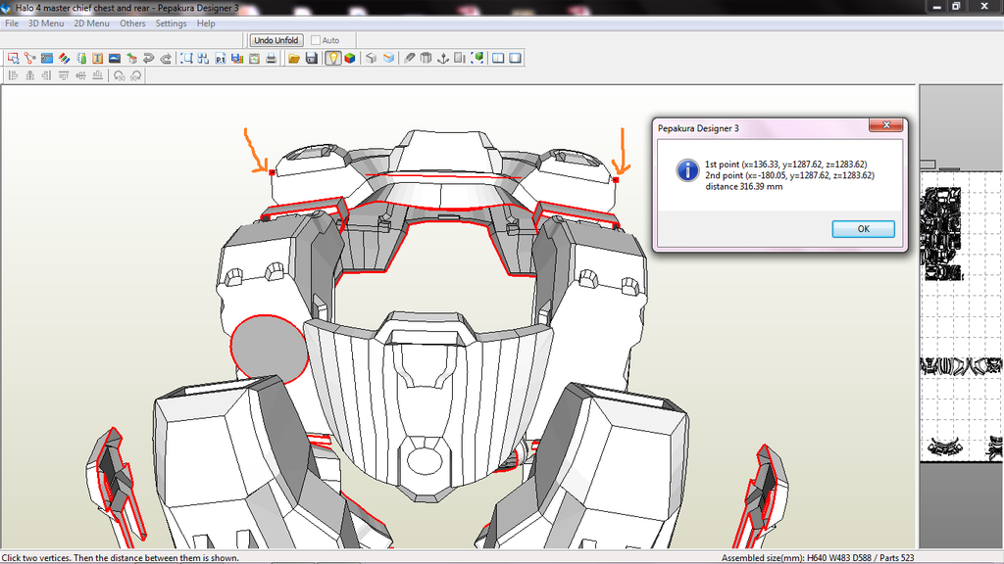
Task: Click the orange T text tool icon
Action: pyautogui.click(x=98, y=59)
